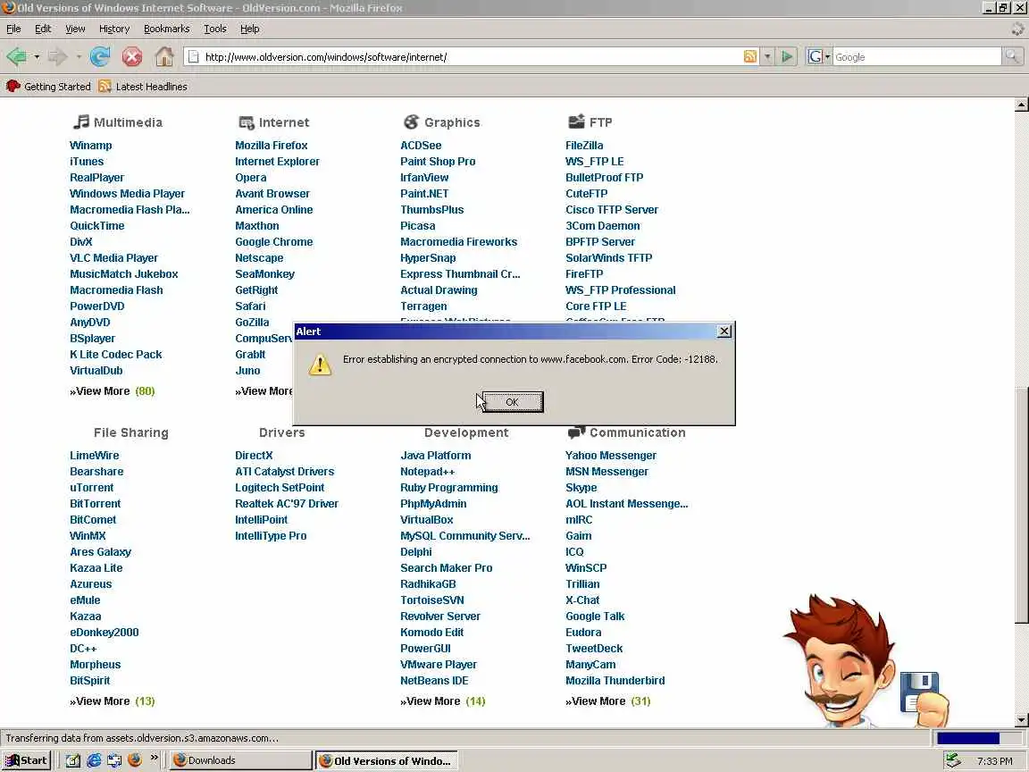Open the View menu
This screenshot has width=1029, height=772.
(x=75, y=29)
